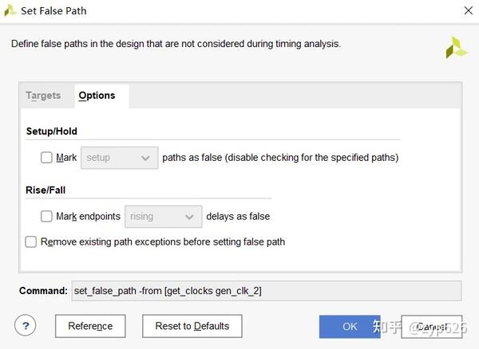
Task: Switch to the Targets tab
Action: coord(43,96)
